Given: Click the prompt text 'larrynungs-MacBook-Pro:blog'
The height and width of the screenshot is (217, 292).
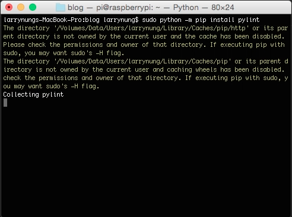Looking at the screenshot, I should [x=52, y=20].
